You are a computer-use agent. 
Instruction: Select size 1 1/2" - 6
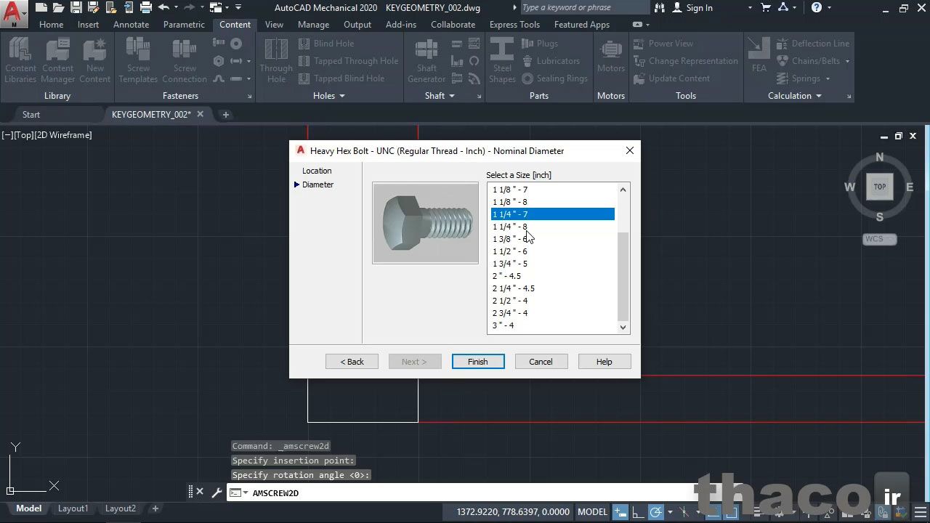(510, 251)
